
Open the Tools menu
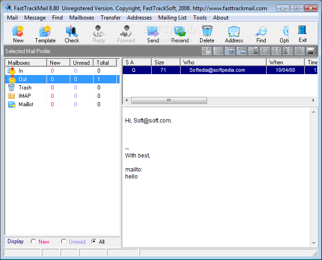[x=200, y=18]
